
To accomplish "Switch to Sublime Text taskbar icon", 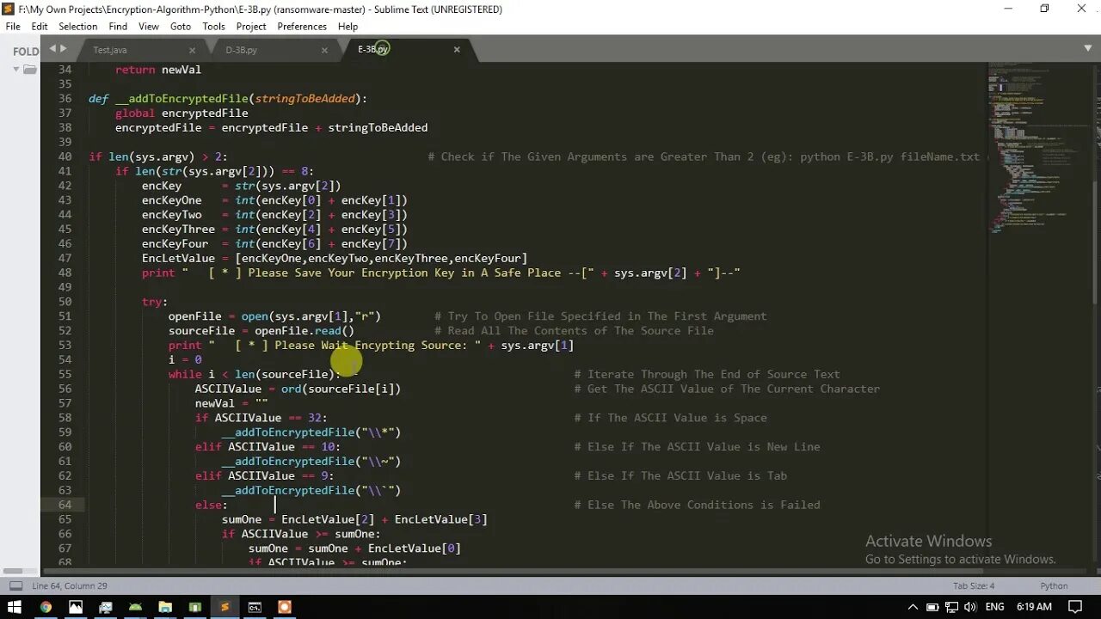I will pyautogui.click(x=225, y=607).
